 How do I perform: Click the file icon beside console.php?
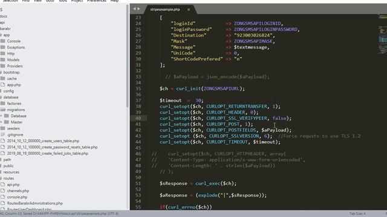[x=2, y=197]
